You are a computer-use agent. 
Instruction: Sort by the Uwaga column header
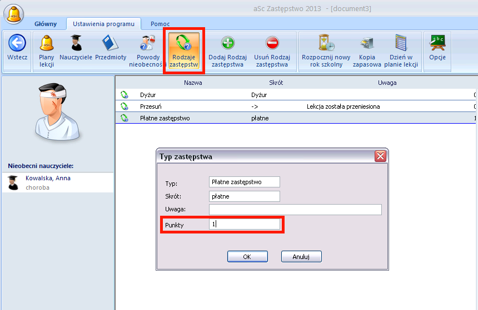click(x=387, y=83)
